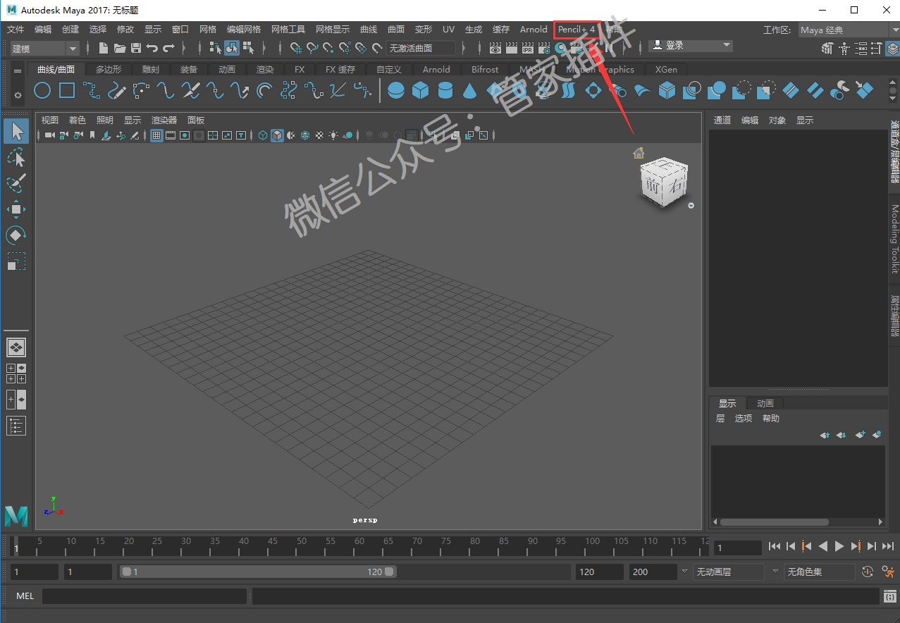This screenshot has height=623, width=900.
Task: Click the MEL command input field
Action: pyautogui.click(x=144, y=596)
